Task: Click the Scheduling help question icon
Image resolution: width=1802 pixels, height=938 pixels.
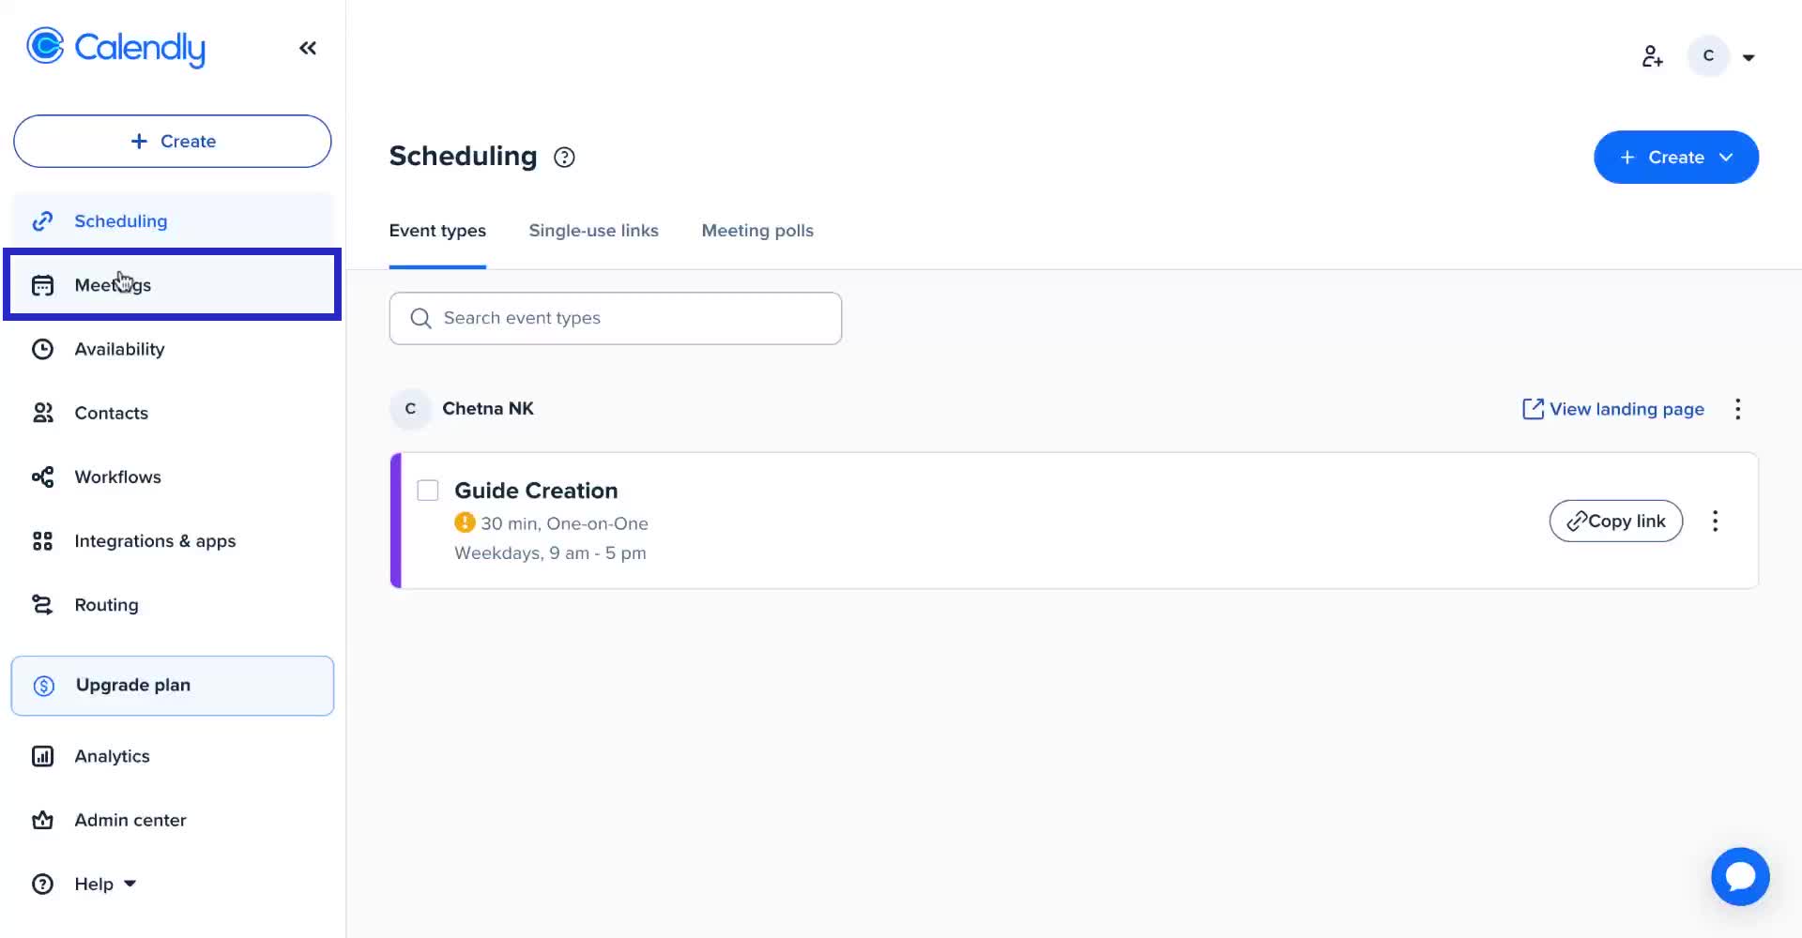Action: (564, 158)
